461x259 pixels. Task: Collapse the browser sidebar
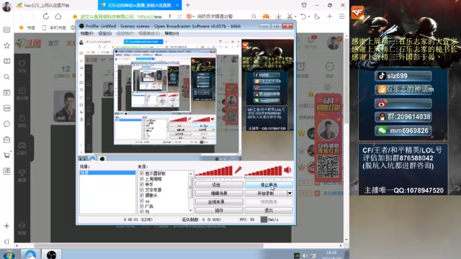tap(6, 242)
